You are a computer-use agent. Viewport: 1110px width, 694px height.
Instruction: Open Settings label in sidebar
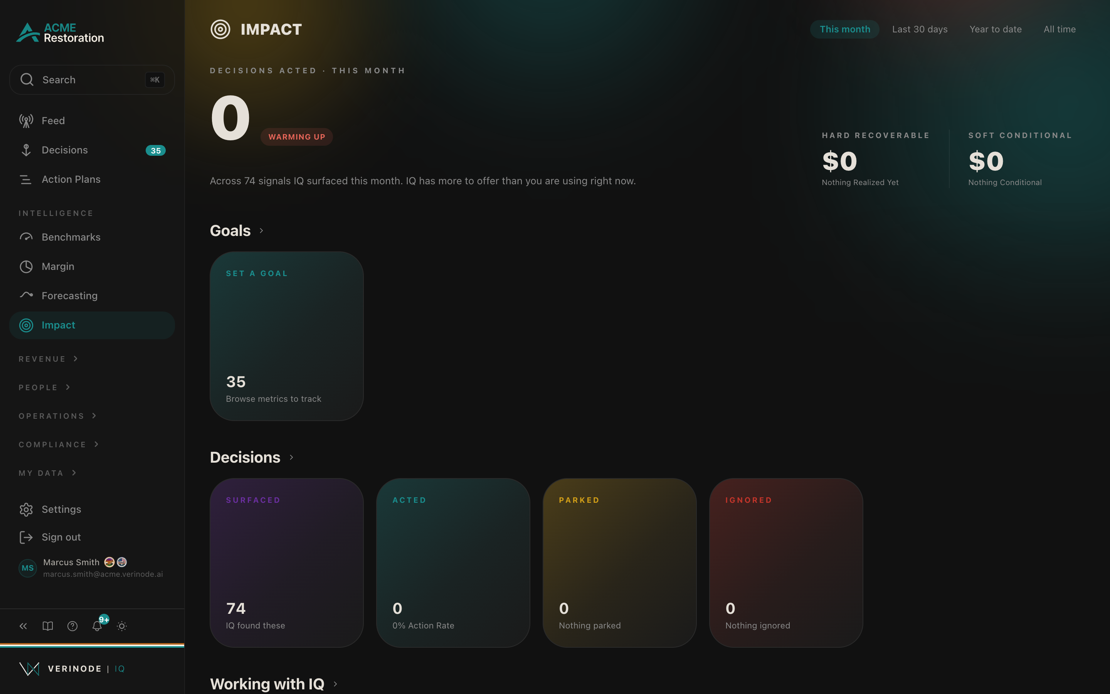(x=61, y=509)
